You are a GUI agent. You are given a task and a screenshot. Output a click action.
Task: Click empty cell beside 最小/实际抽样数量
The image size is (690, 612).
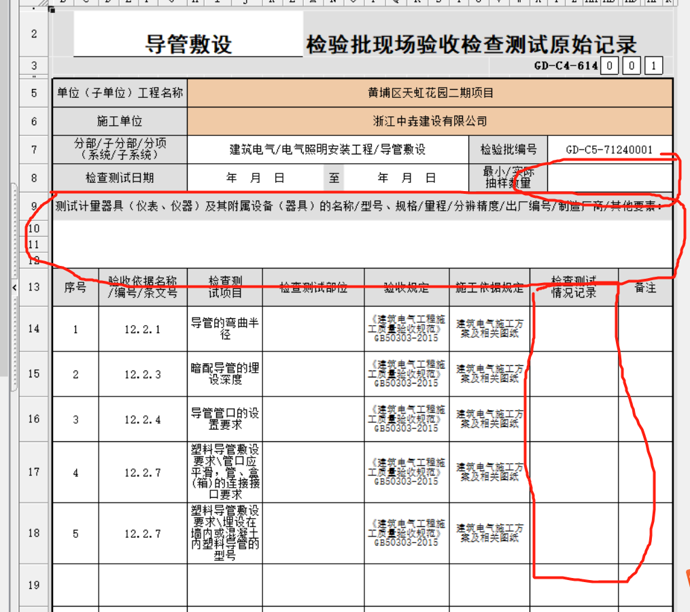[609, 178]
